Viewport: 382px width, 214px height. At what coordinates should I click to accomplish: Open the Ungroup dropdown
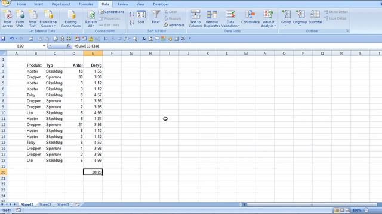coord(300,18)
